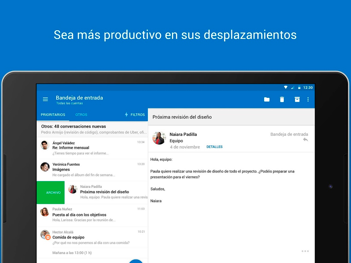Tap the reply arrow icon

pyautogui.click(x=305, y=140)
